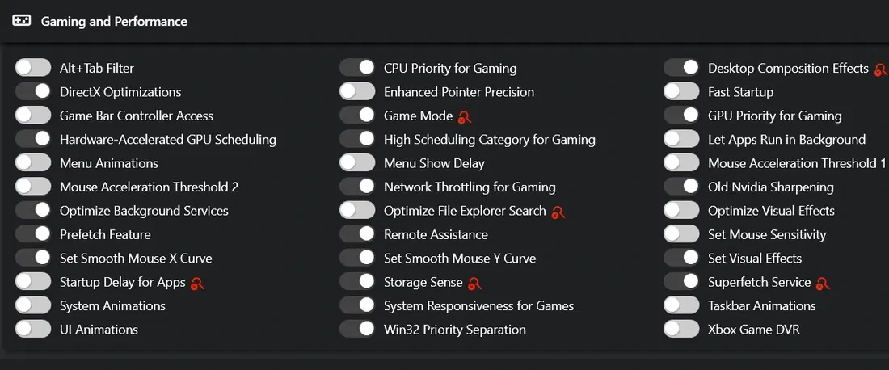Click the gamepad icon beside Gaming and Performance

[x=22, y=21]
